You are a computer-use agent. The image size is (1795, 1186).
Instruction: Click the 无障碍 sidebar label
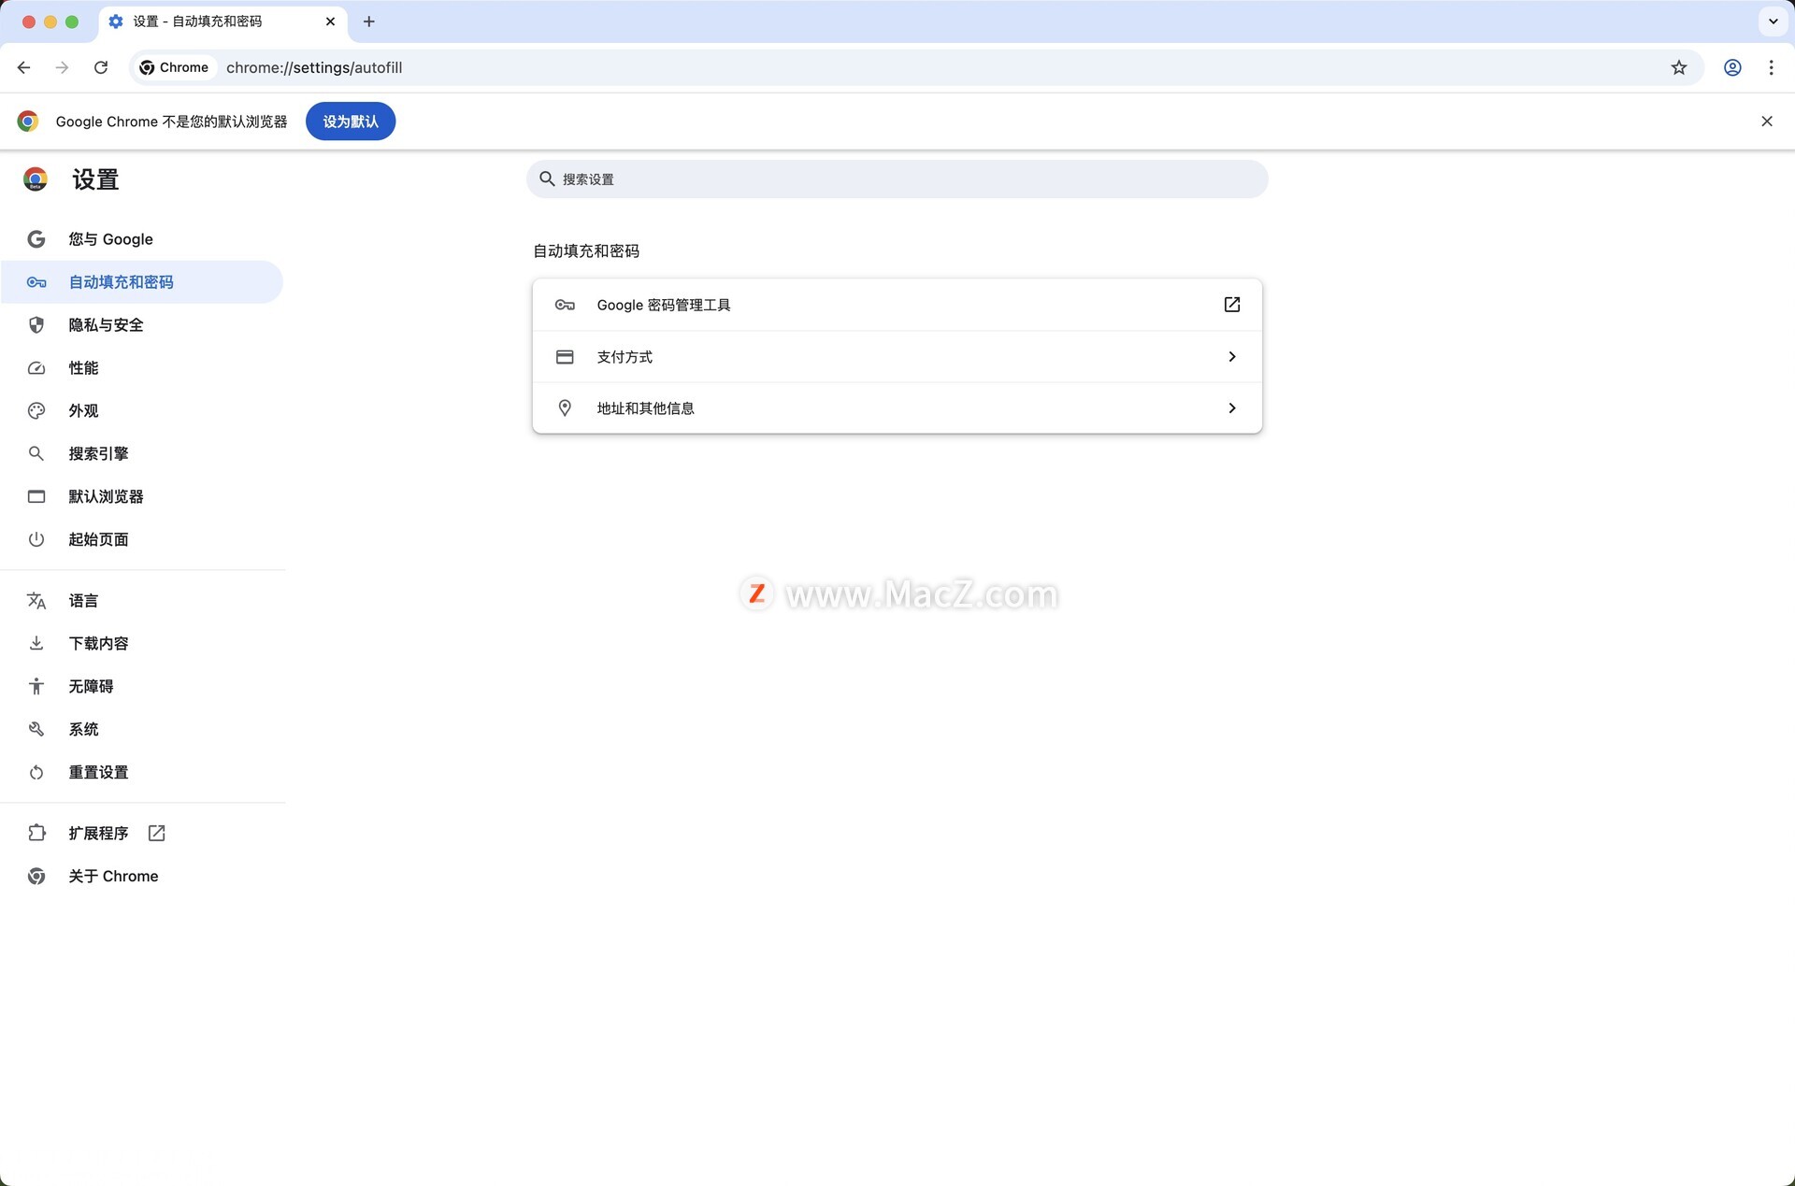pos(91,686)
